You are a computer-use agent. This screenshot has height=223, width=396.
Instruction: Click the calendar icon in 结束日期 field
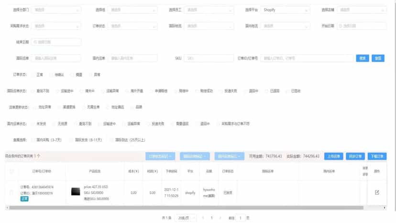(x=35, y=42)
